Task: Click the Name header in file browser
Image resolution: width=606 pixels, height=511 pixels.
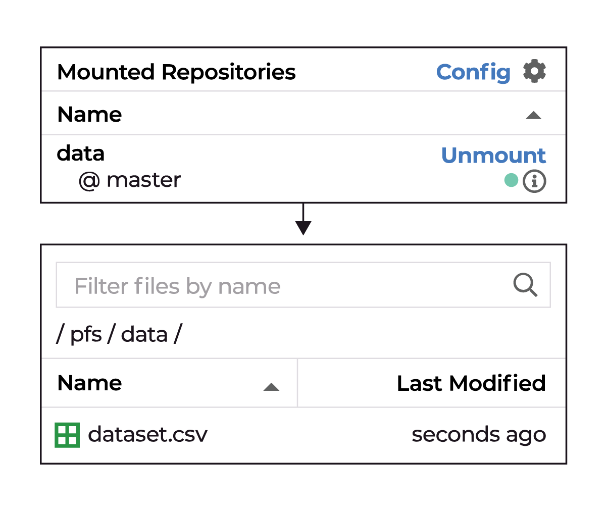Action: click(x=89, y=383)
